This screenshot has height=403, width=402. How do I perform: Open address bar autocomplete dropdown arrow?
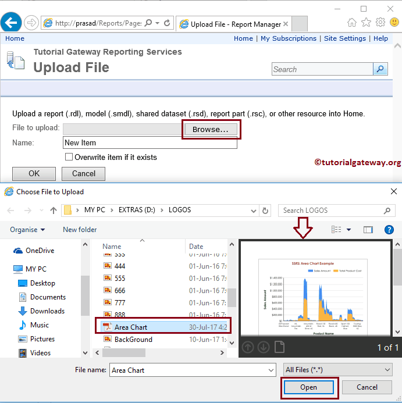(x=157, y=23)
